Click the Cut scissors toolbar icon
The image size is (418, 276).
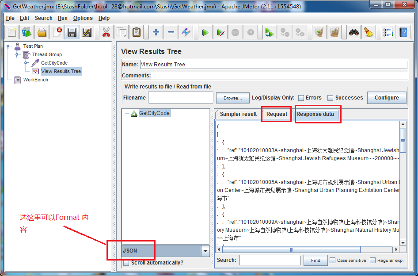[x=106, y=32]
